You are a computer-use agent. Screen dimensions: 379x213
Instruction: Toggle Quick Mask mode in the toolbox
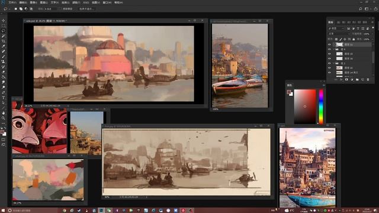4,140
